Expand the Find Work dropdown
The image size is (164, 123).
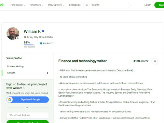(37, 5)
